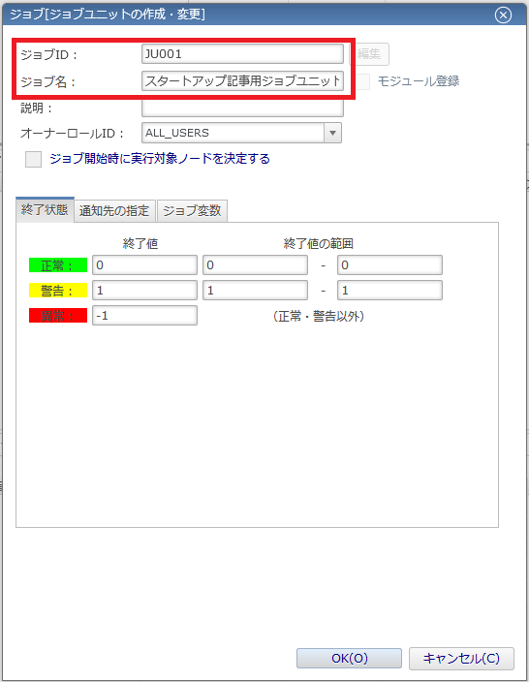
Task: Click the 説明 description field
Action: click(x=242, y=108)
